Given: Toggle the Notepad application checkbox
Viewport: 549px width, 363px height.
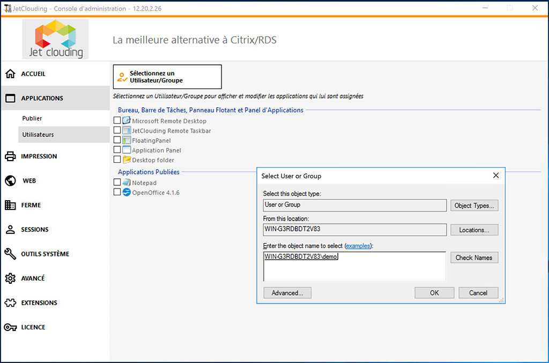Looking at the screenshot, I should pyautogui.click(x=117, y=183).
